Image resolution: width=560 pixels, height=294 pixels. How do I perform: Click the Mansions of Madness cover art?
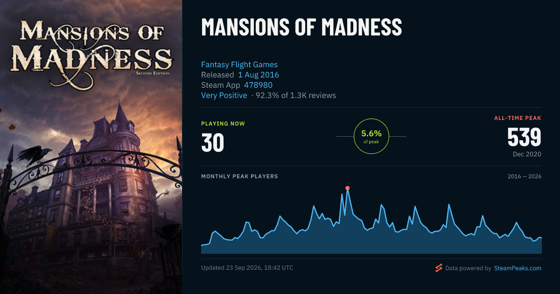91,147
